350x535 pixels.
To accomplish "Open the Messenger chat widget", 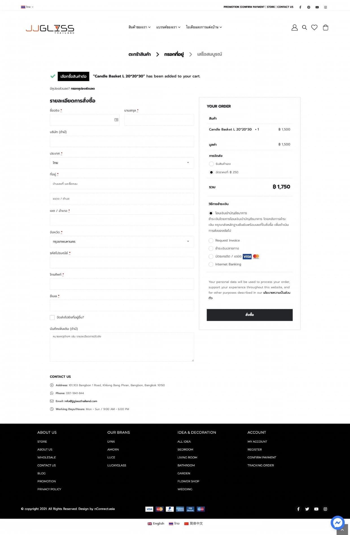I will [338, 523].
